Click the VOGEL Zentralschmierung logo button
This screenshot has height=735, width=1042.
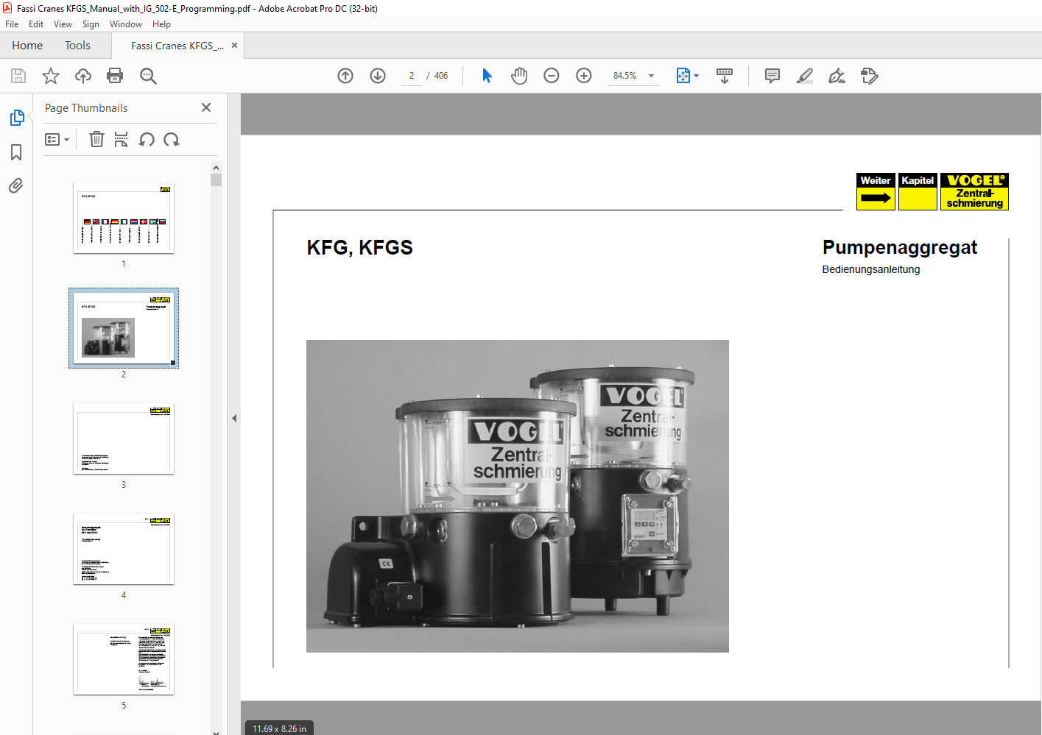[974, 192]
